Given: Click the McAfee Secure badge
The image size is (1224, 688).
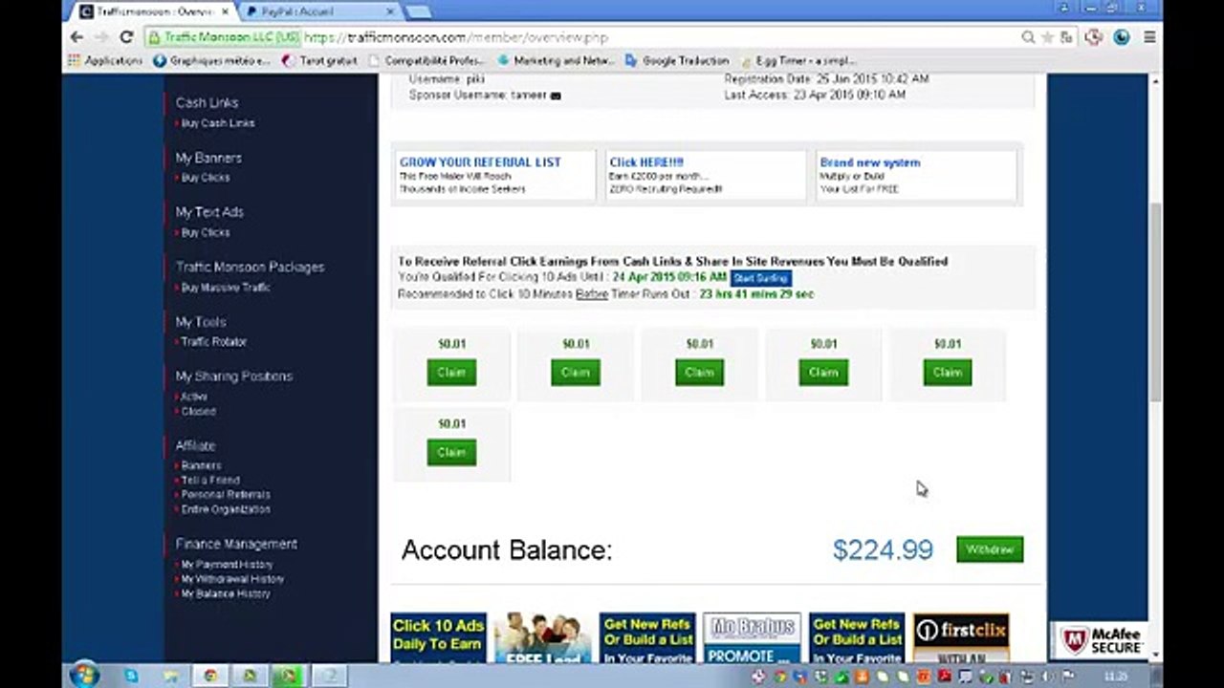Looking at the screenshot, I should [1102, 640].
